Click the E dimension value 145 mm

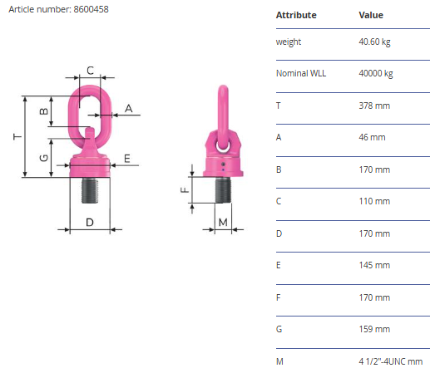374,265
